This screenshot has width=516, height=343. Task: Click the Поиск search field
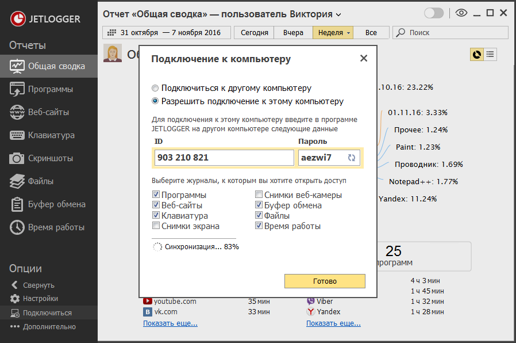coord(450,33)
